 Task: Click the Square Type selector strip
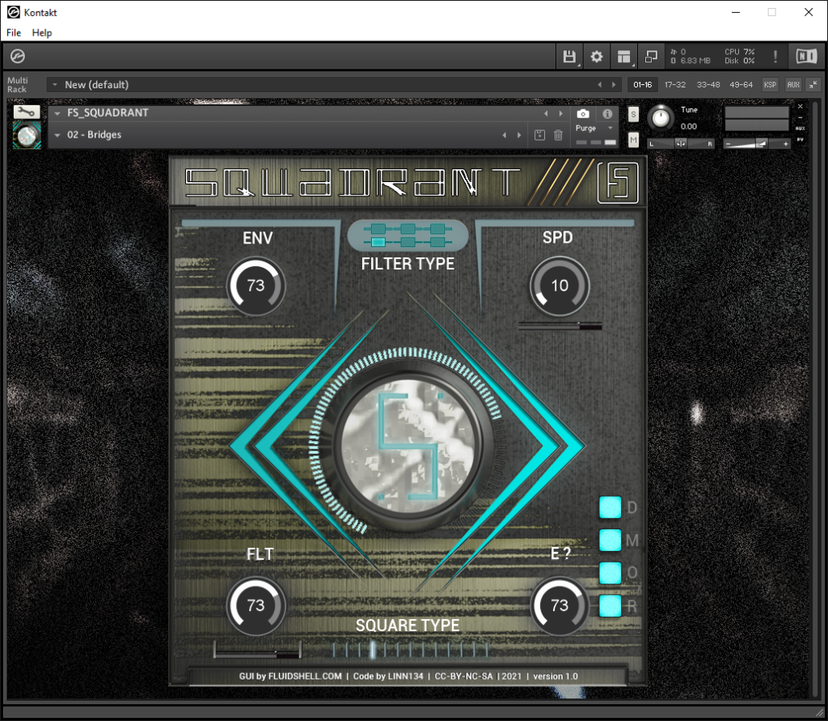(410, 649)
